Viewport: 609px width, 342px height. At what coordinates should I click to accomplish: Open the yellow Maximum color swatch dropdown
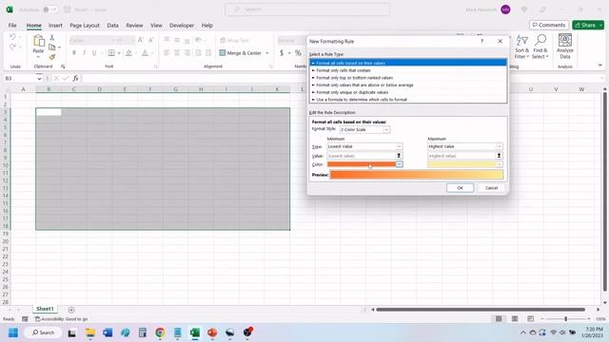500,164
